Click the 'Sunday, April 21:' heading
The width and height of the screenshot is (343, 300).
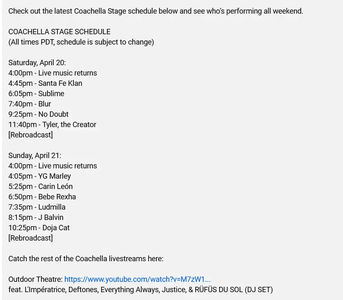[x=35, y=156]
